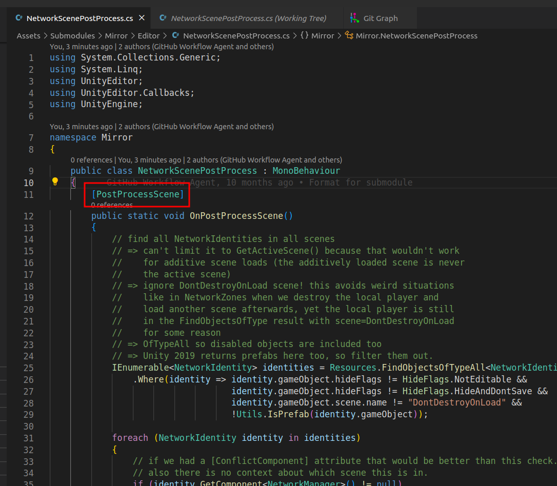557x486 pixels.
Task: Select line number 25 in the gutter
Action: tap(29, 368)
